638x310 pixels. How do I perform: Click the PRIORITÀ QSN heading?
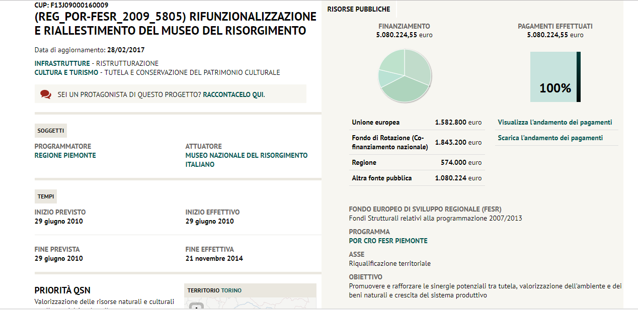(x=62, y=290)
